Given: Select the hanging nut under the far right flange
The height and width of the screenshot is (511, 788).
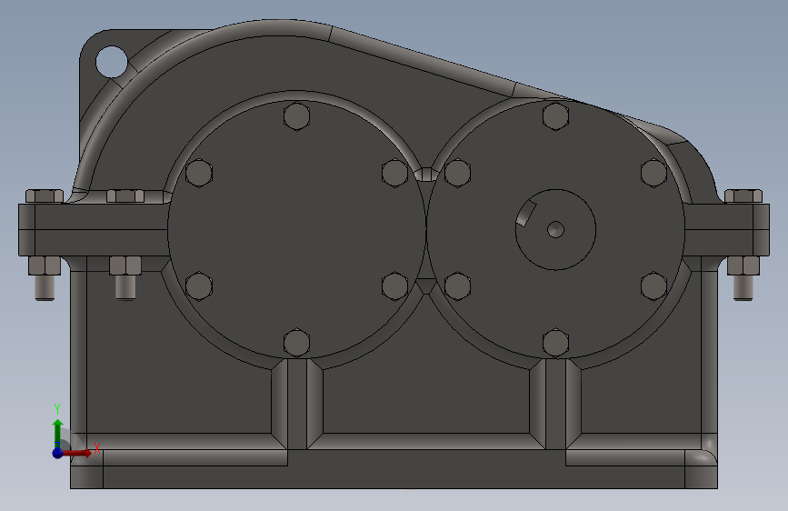Looking at the screenshot, I should click(x=743, y=266).
